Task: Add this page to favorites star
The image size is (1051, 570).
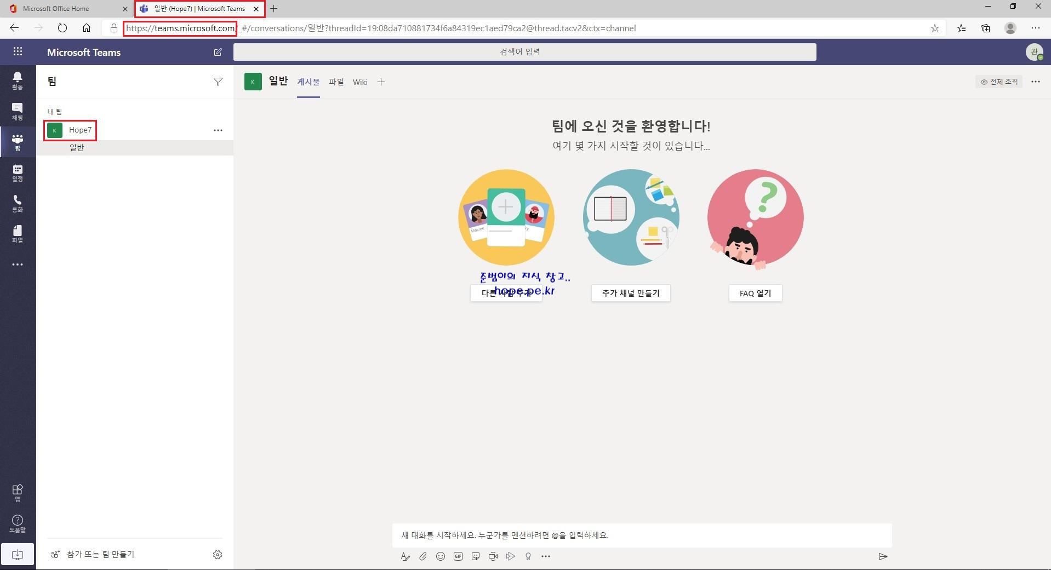Action: pyautogui.click(x=935, y=28)
